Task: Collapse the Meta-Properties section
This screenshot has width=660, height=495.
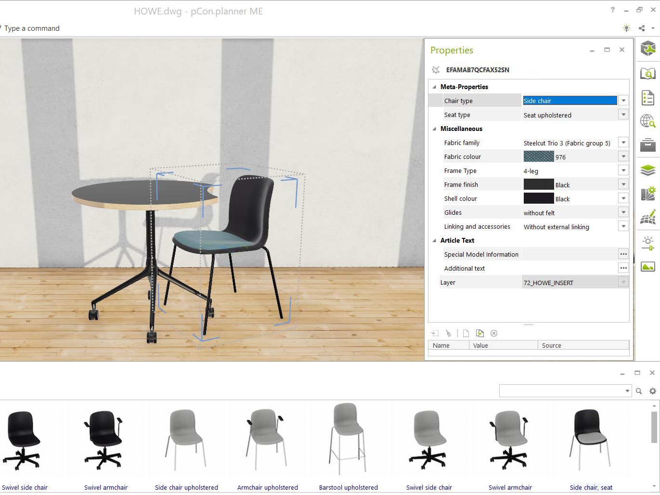Action: point(434,87)
